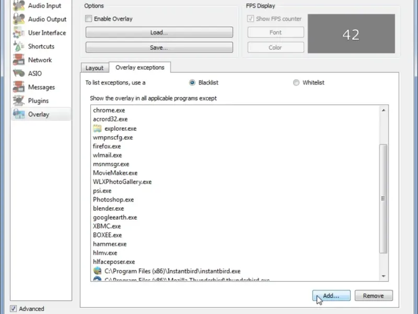Open the FPS Font button

tap(276, 32)
